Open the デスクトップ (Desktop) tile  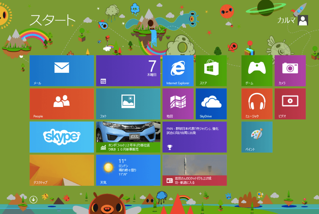pos(62,170)
